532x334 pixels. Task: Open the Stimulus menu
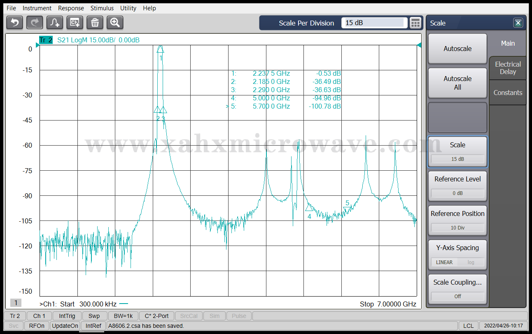[102, 8]
